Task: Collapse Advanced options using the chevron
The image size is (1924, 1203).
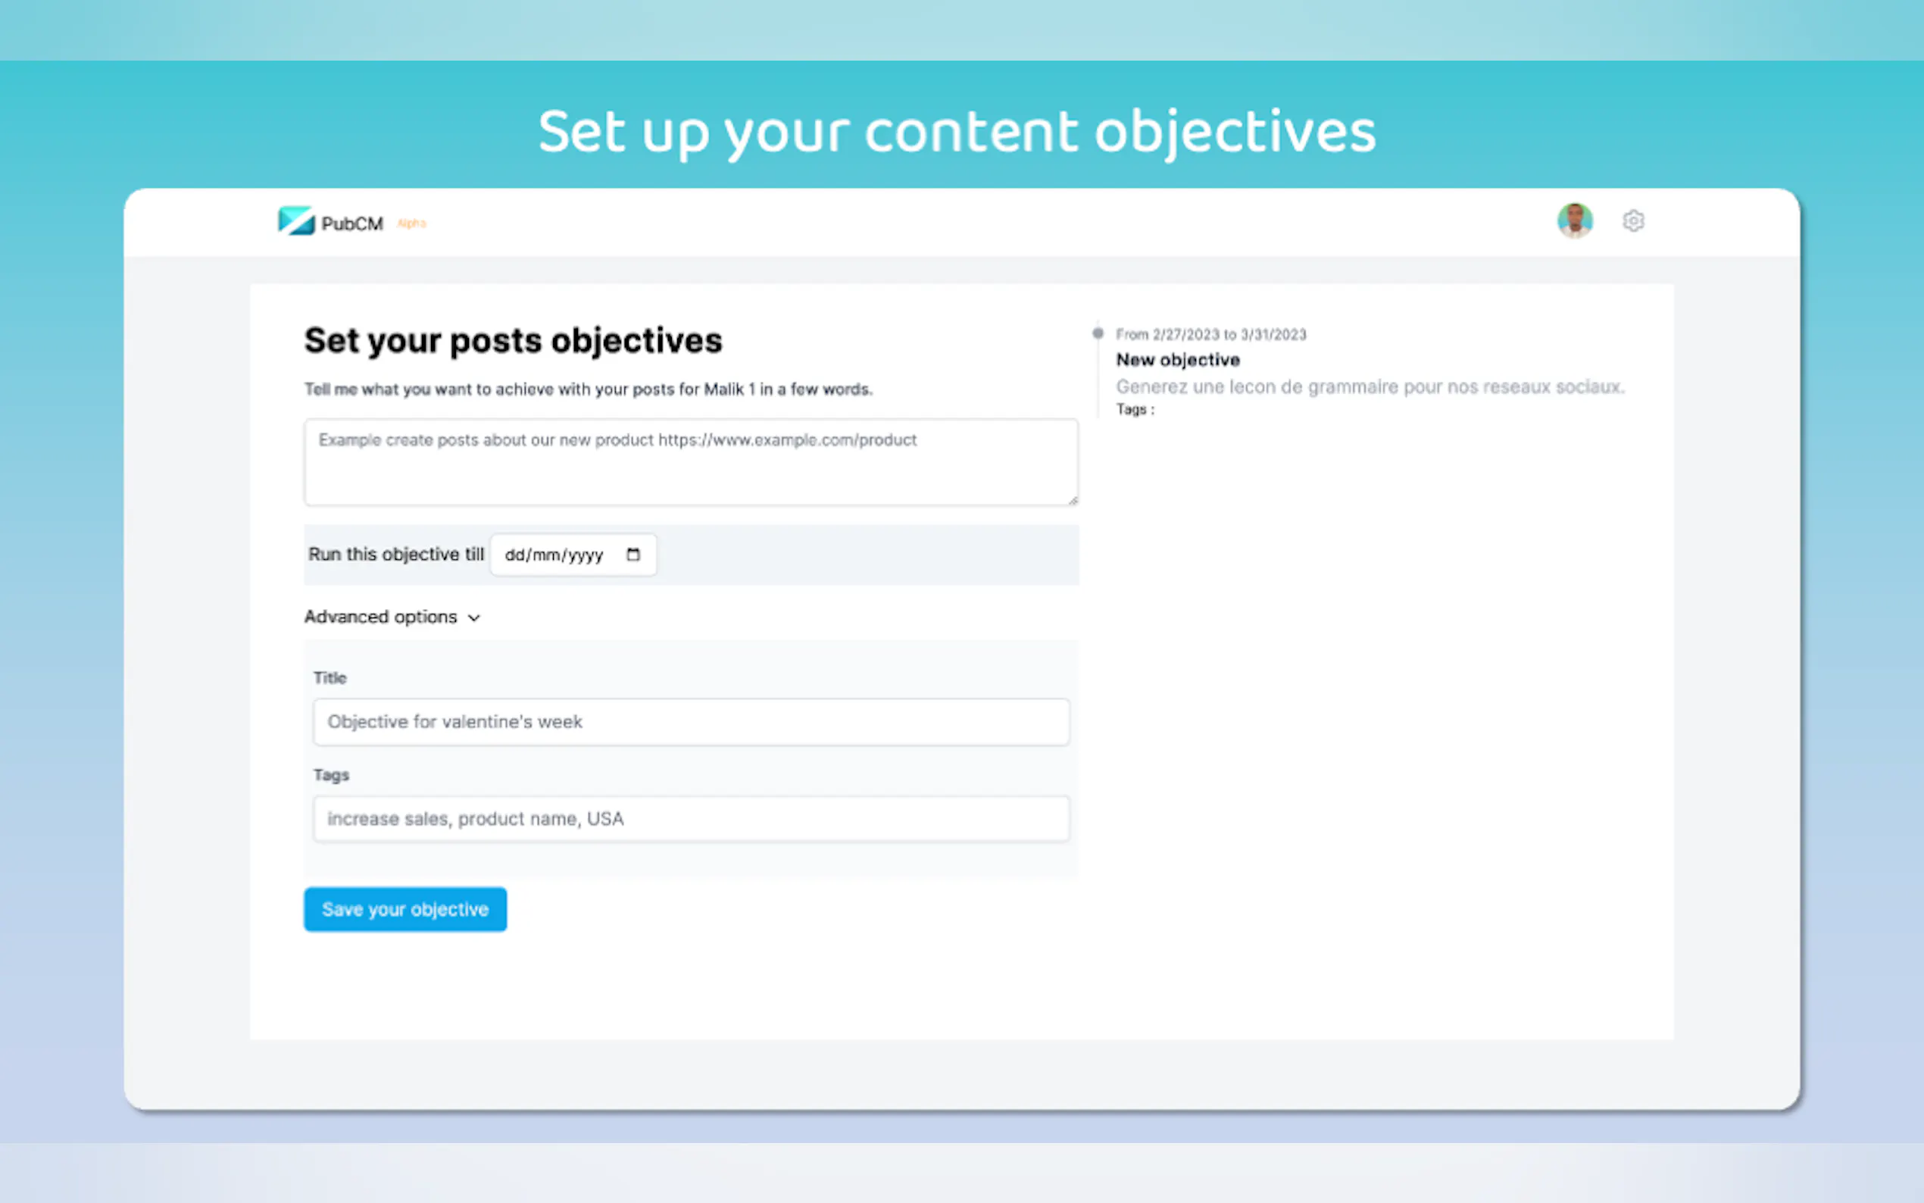Action: click(x=474, y=618)
